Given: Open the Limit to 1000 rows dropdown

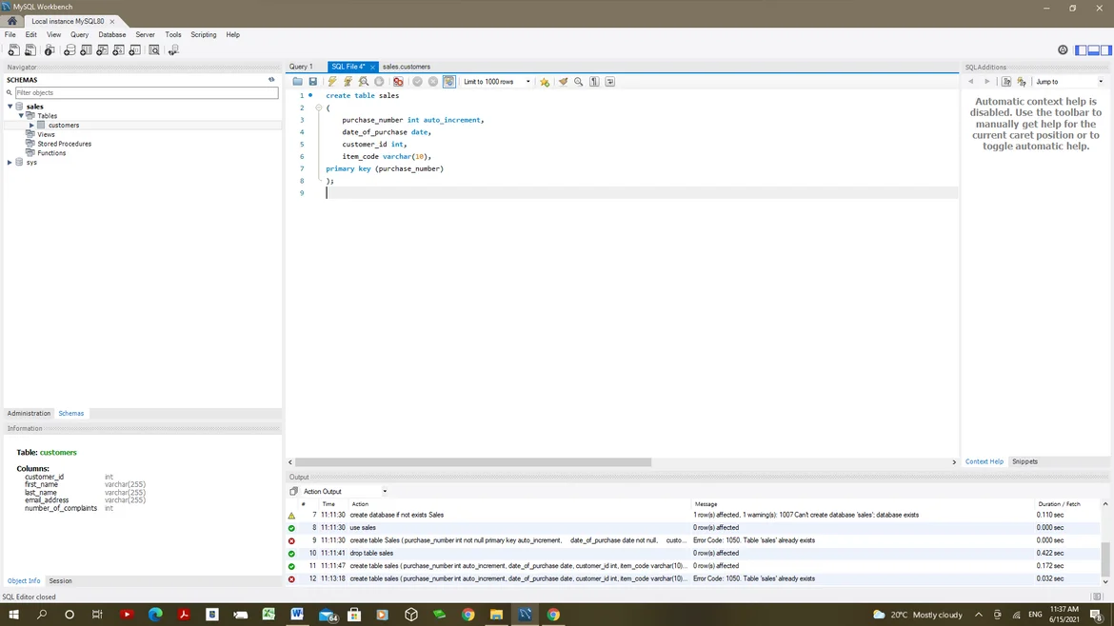Looking at the screenshot, I should pos(497,82).
